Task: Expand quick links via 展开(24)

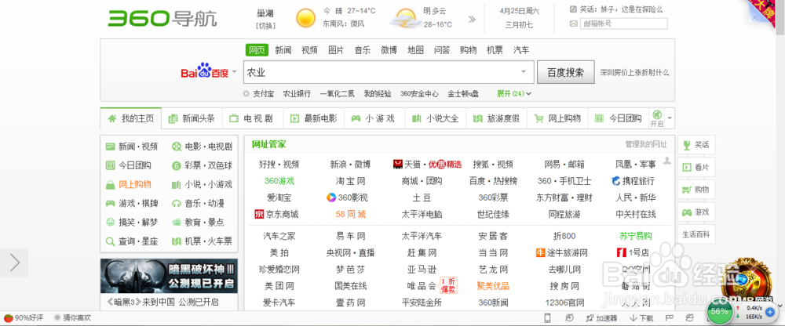Action: point(514,93)
